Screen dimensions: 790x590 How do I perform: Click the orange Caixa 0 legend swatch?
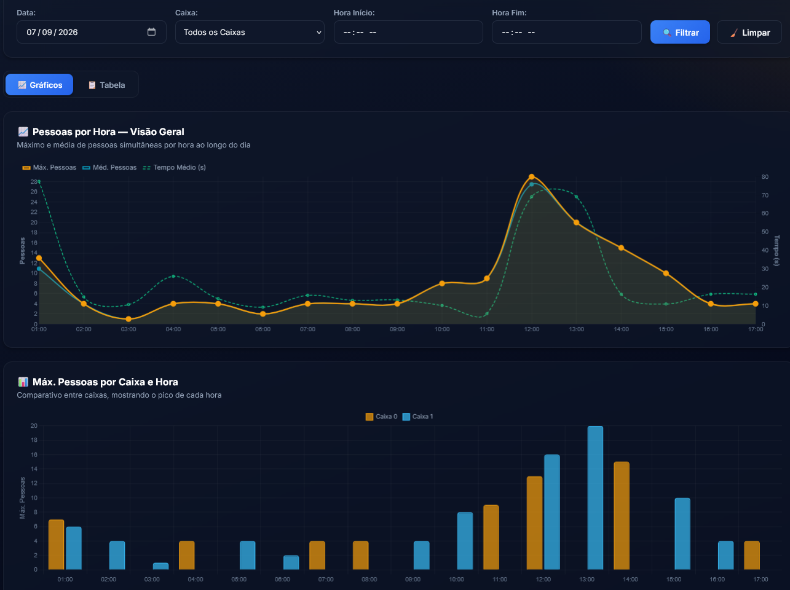coord(369,417)
